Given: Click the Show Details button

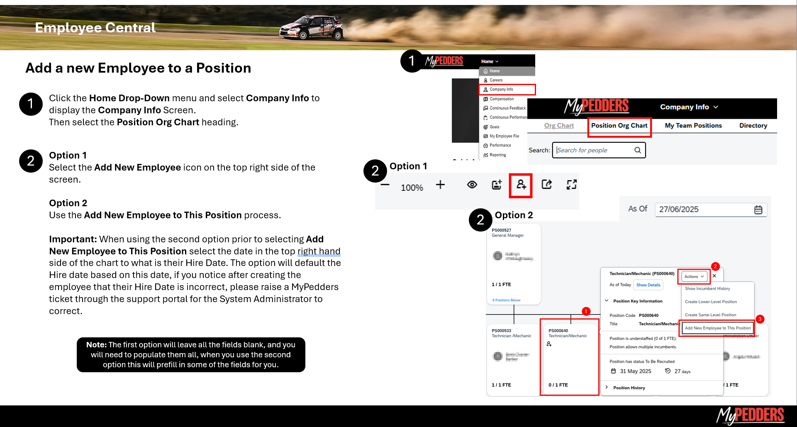Looking at the screenshot, I should [648, 285].
